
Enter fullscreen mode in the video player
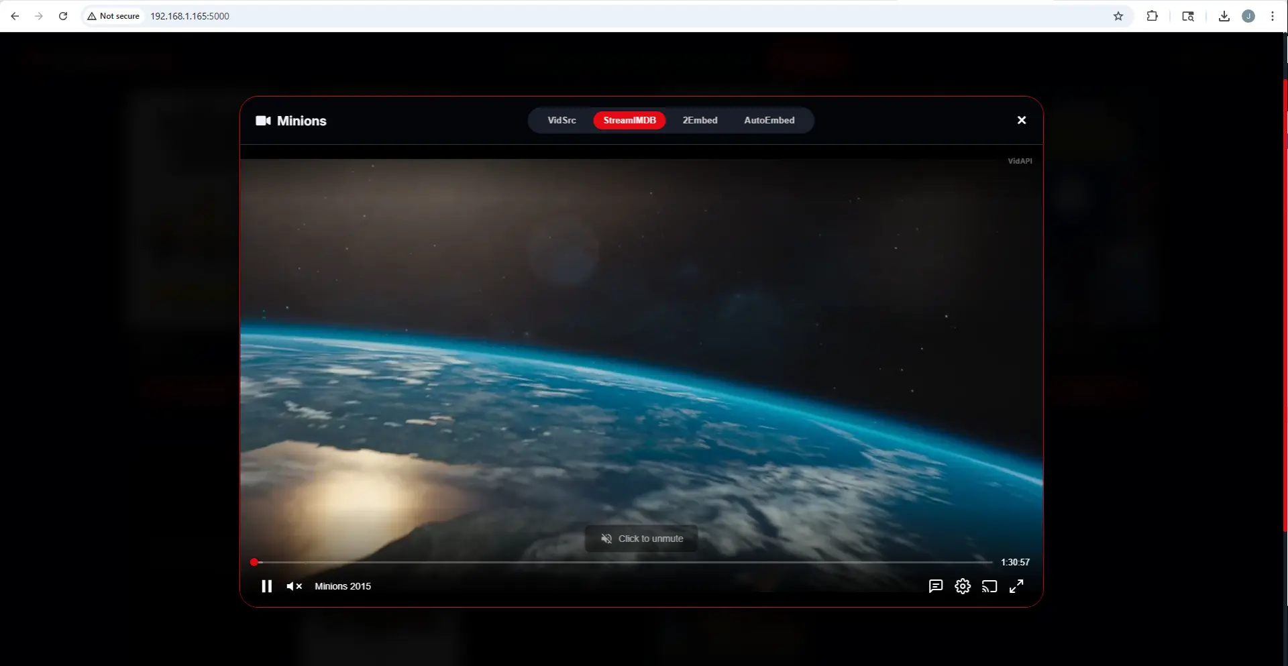[1016, 586]
